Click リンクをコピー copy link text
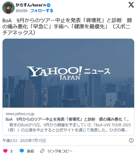Viewport: 138px width, 155px height. tap(60, 151)
